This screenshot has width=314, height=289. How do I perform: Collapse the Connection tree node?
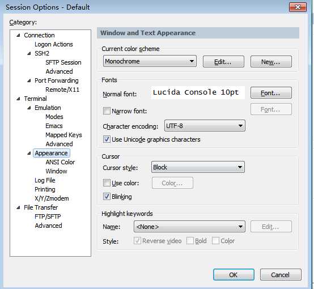(19, 36)
